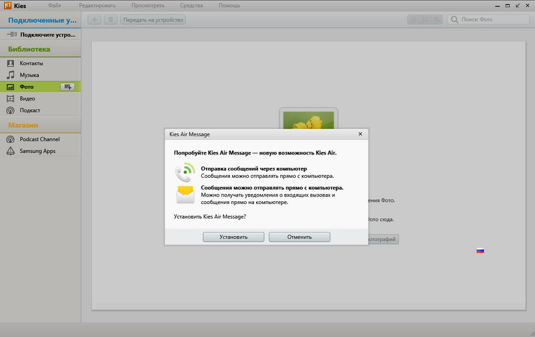Screen dimensions: 535x337
Task: Click the Отменить button in the dialog
Action: point(299,237)
